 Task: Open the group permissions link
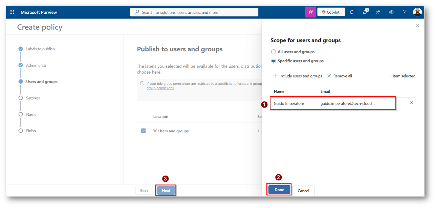(160, 88)
